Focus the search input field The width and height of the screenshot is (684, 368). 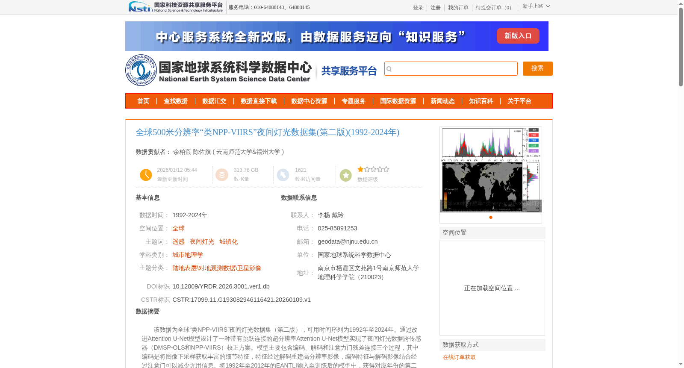click(x=451, y=69)
